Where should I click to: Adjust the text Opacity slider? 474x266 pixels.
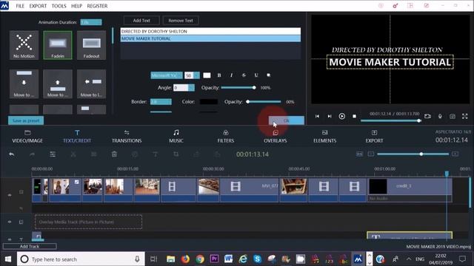pos(238,87)
